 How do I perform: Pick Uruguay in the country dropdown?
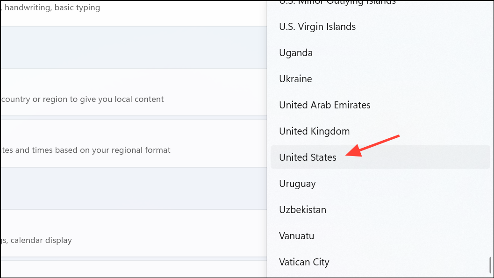click(x=297, y=184)
